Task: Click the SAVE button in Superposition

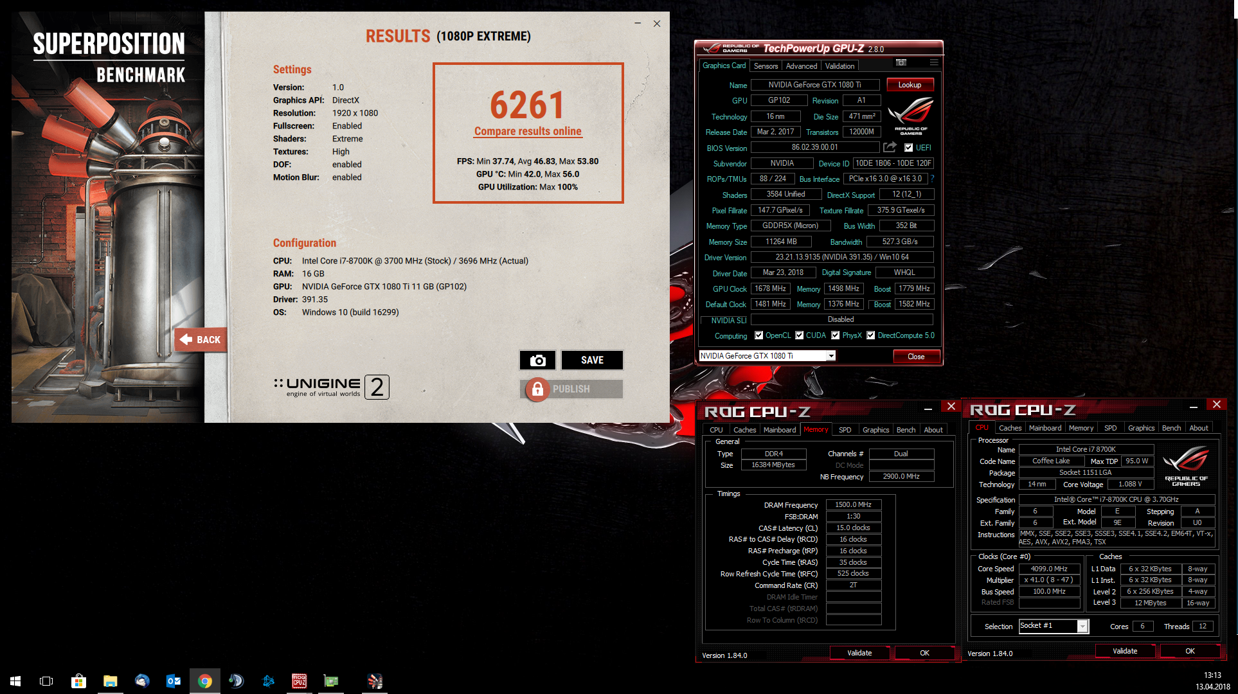Action: (x=592, y=360)
